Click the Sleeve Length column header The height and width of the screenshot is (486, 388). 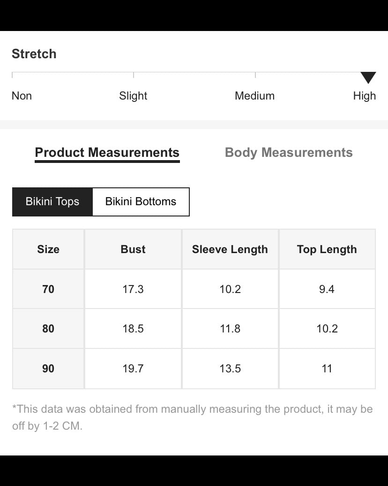[230, 249]
